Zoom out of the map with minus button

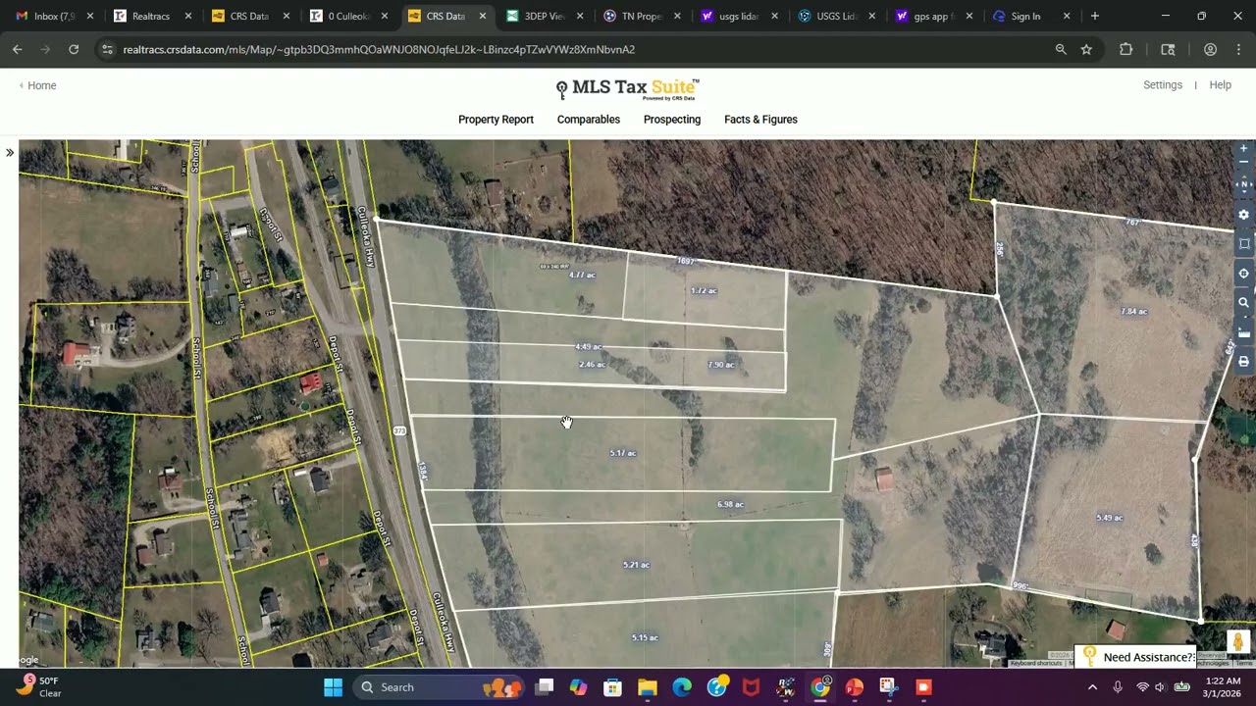click(x=1243, y=162)
